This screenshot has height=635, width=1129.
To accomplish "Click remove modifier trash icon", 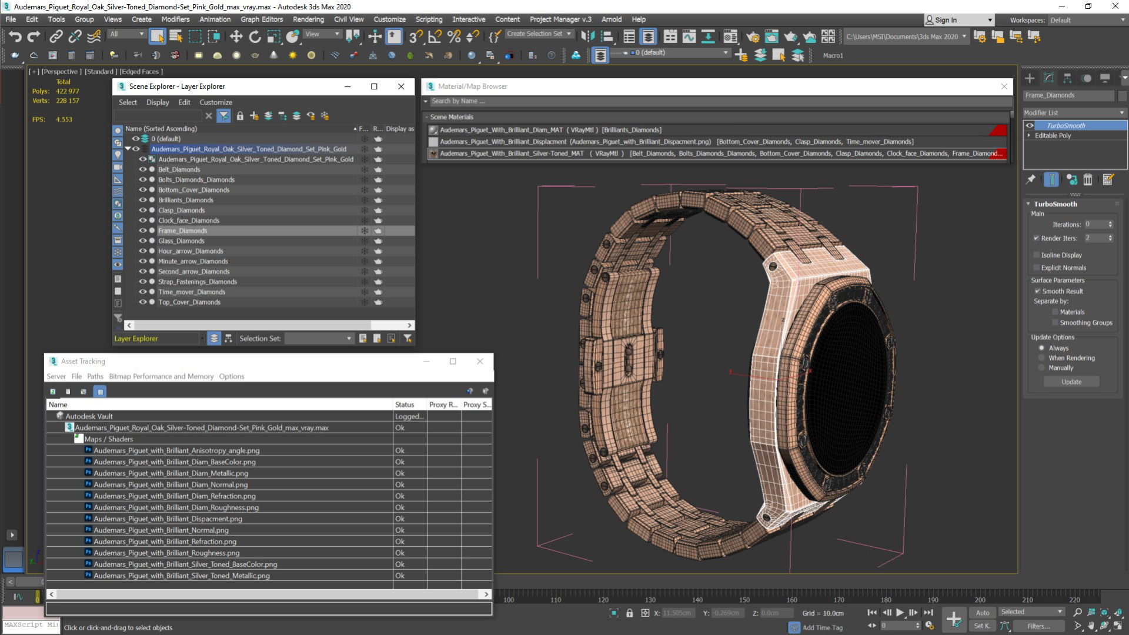I will coord(1088,180).
